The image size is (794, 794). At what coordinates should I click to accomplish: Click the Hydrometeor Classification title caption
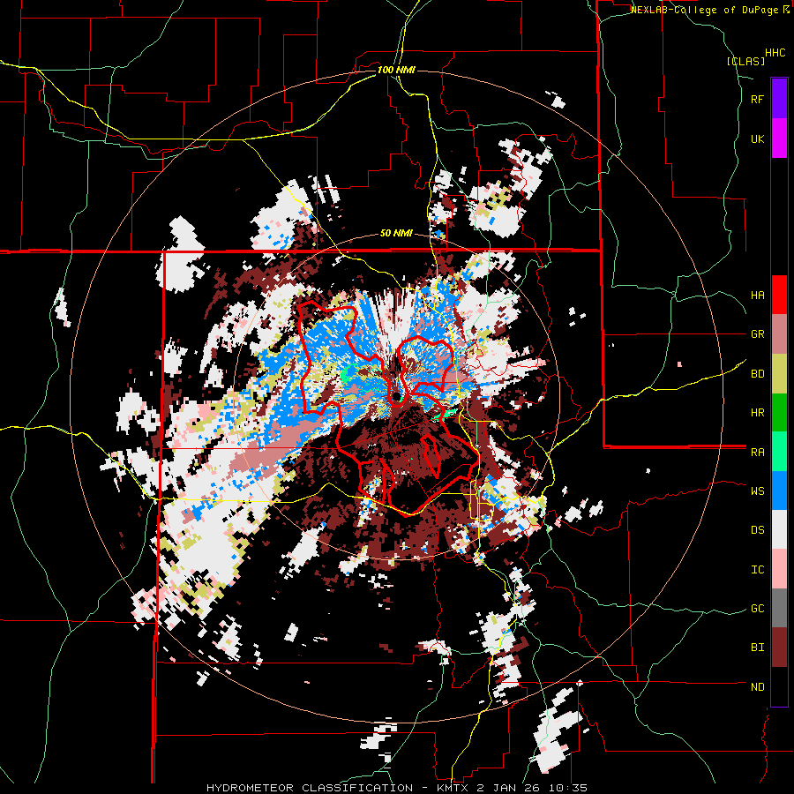[x=396, y=788]
